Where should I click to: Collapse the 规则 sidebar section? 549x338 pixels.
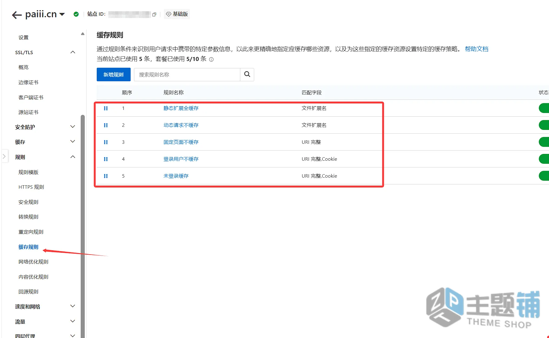pyautogui.click(x=73, y=157)
